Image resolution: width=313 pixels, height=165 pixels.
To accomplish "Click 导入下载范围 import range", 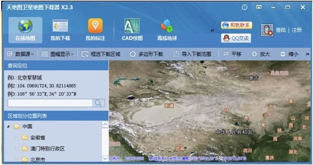I will [192, 54].
